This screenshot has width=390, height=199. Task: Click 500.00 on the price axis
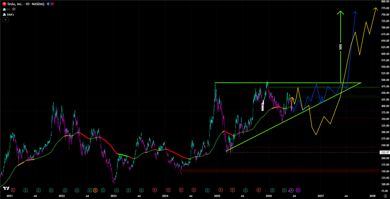(385, 80)
